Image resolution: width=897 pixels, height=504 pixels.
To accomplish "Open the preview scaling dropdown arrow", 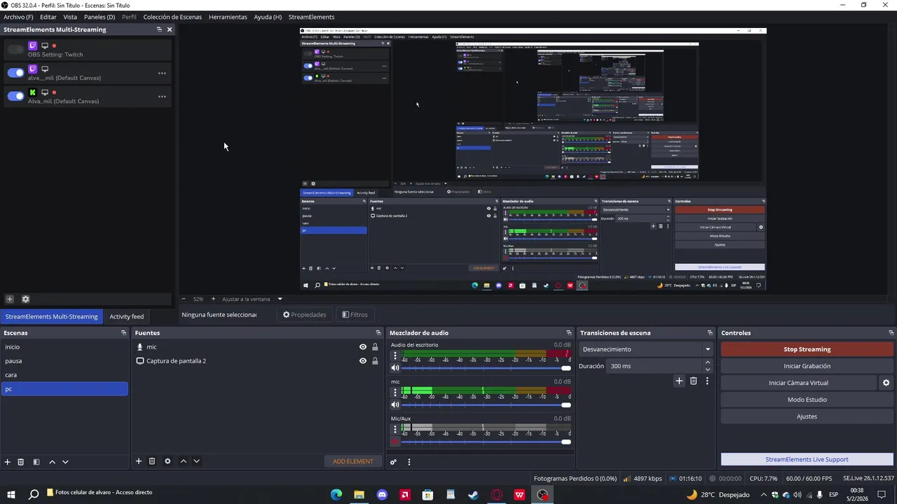I will pos(280,299).
